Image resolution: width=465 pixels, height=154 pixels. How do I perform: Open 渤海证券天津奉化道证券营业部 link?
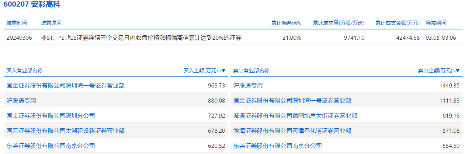(292, 131)
